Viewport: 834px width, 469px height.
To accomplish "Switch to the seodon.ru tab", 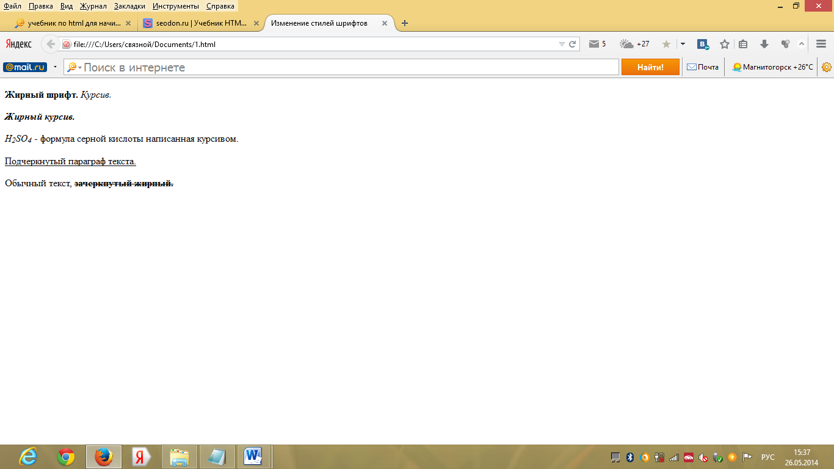I will 200,23.
